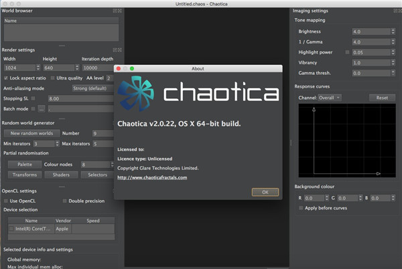Close the About dialog with red button
This screenshot has width=402, height=269.
(119, 68)
